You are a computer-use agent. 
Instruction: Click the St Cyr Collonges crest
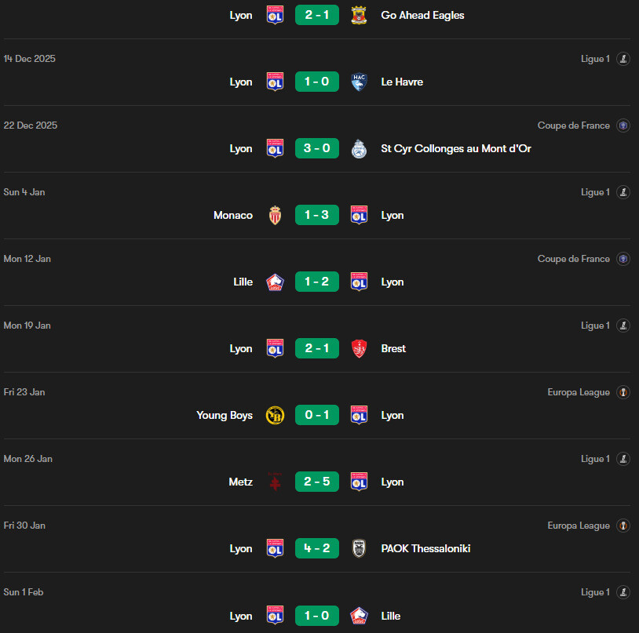359,148
